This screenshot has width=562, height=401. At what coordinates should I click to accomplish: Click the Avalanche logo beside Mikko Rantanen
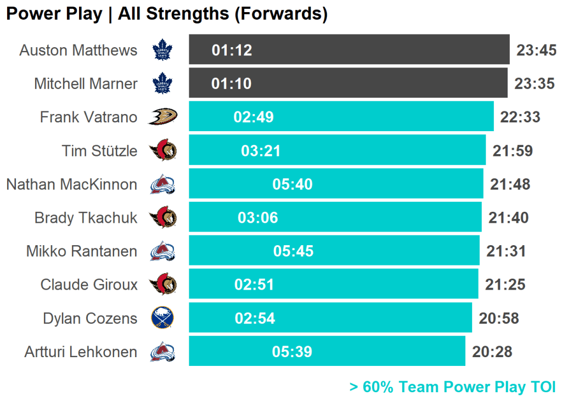tap(162, 251)
